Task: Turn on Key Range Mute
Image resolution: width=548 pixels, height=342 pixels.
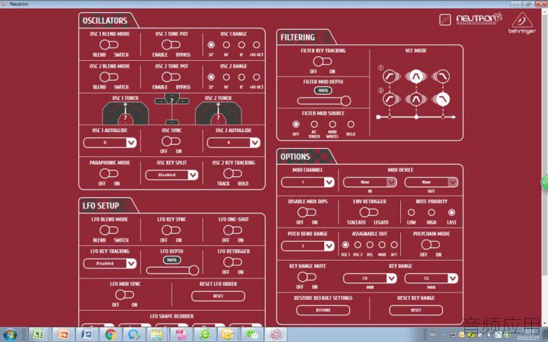Action: click(x=307, y=277)
